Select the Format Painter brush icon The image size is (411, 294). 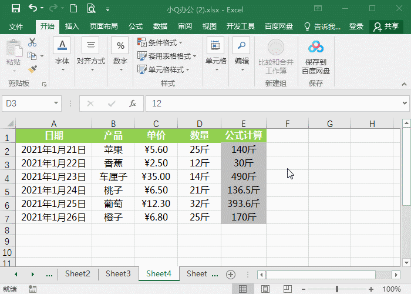coord(32,69)
